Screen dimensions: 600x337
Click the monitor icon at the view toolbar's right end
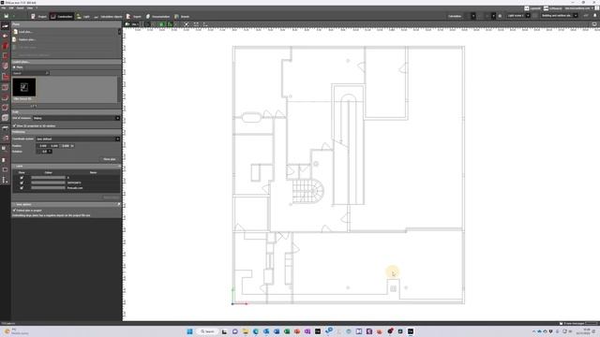coord(594,24)
